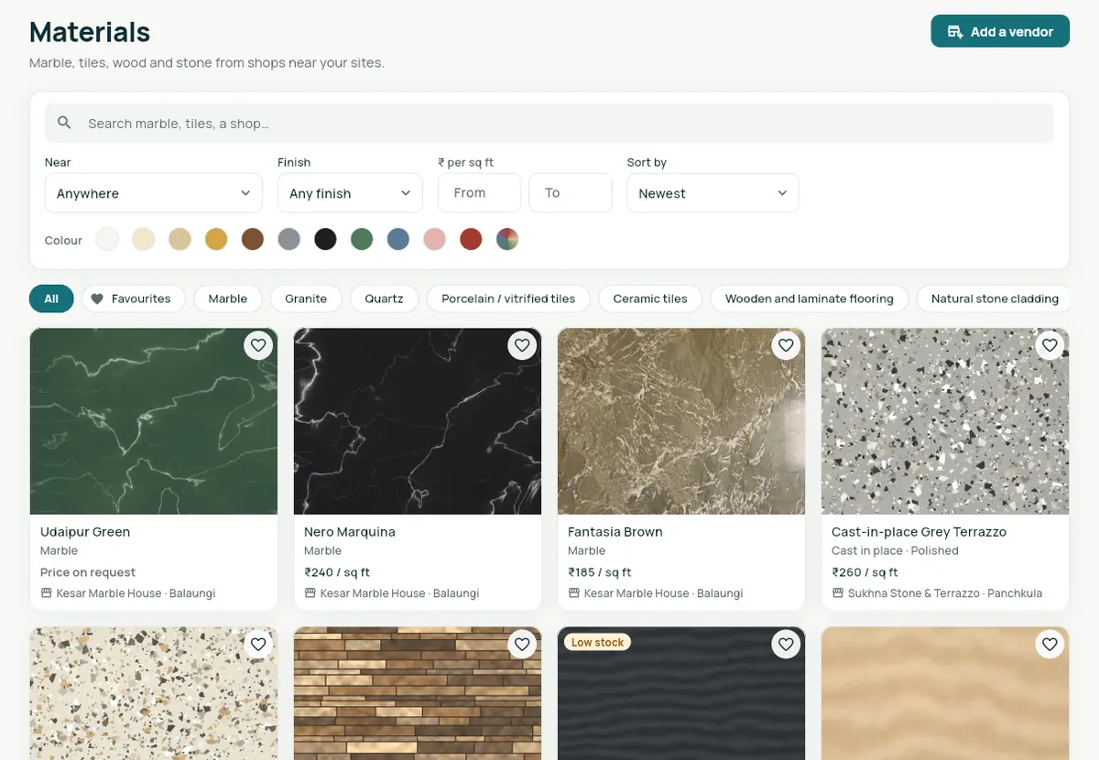
Task: Favourite the Udaipur Green card heart
Action: (258, 345)
